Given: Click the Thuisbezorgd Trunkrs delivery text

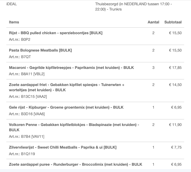Looking at the screenshot, I should (x=133, y=7).
